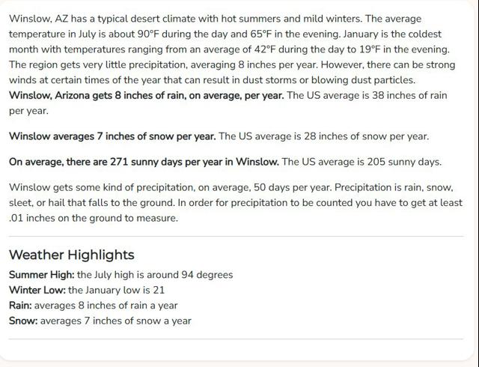Click the Weather Highlights heading
The width and height of the screenshot is (479, 367).
coord(72,255)
